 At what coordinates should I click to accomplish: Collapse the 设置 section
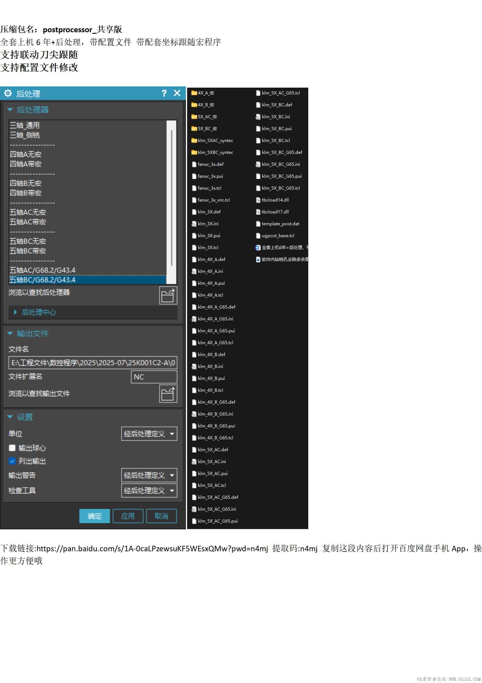pos(10,417)
